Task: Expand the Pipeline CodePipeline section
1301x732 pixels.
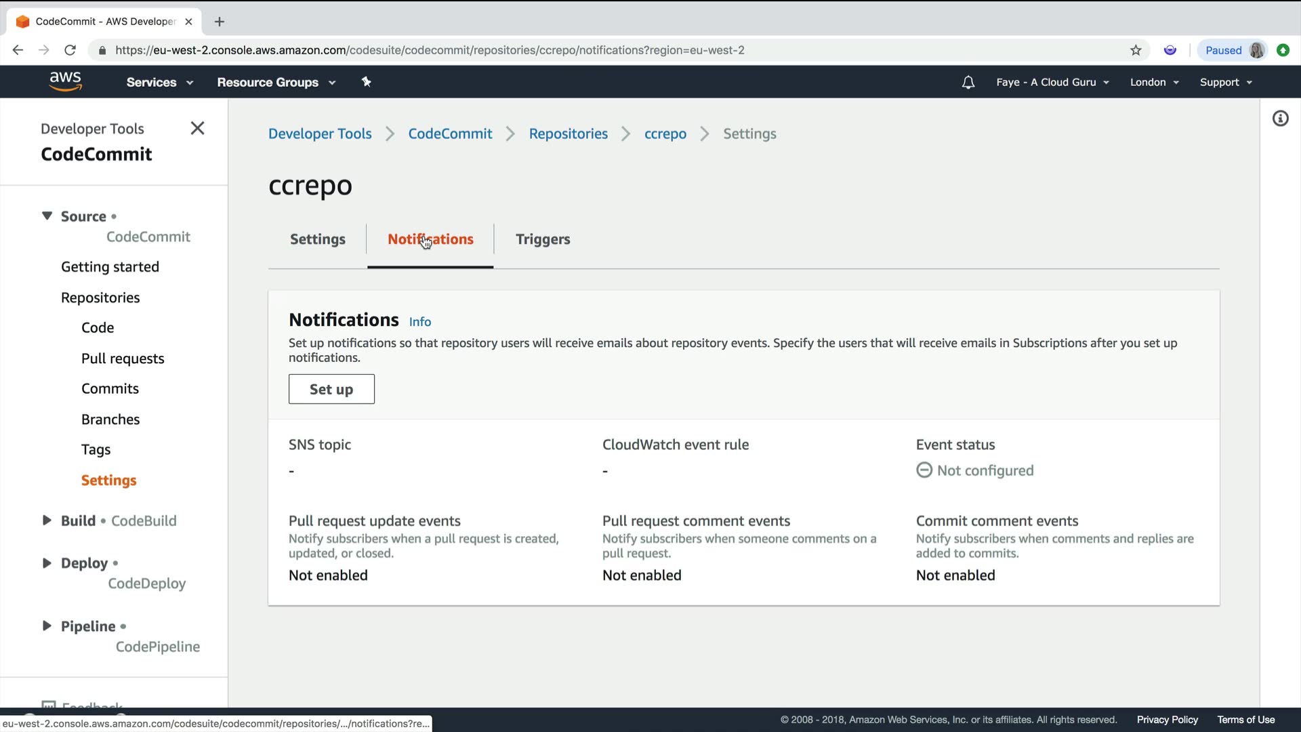Action: [47, 626]
